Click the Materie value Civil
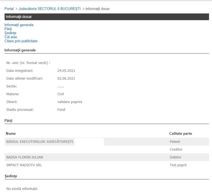 click(61, 94)
